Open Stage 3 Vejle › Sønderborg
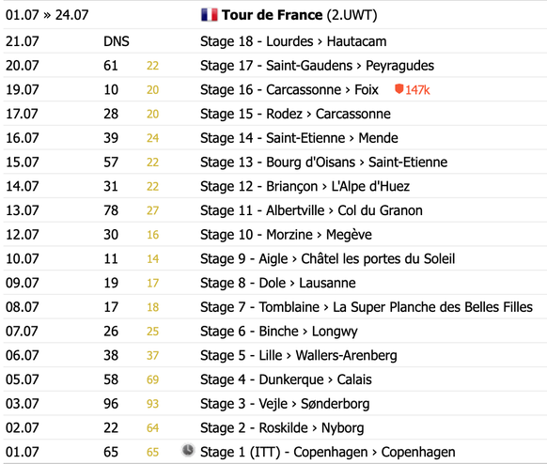 tap(285, 404)
